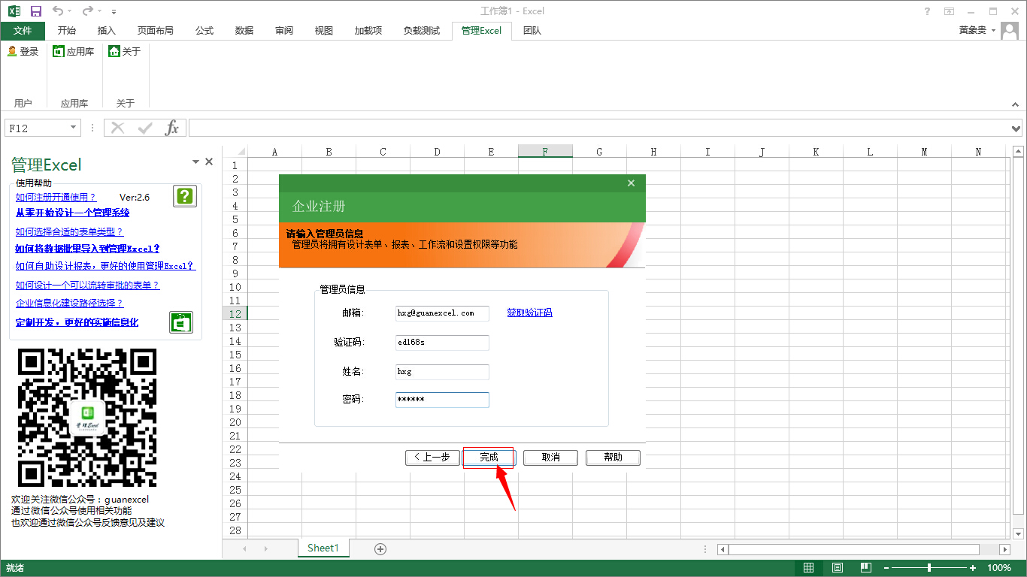1027x577 pixels.
Task: Open the 如何设计一个可以流转审批的表单？ link
Action: 87,285
